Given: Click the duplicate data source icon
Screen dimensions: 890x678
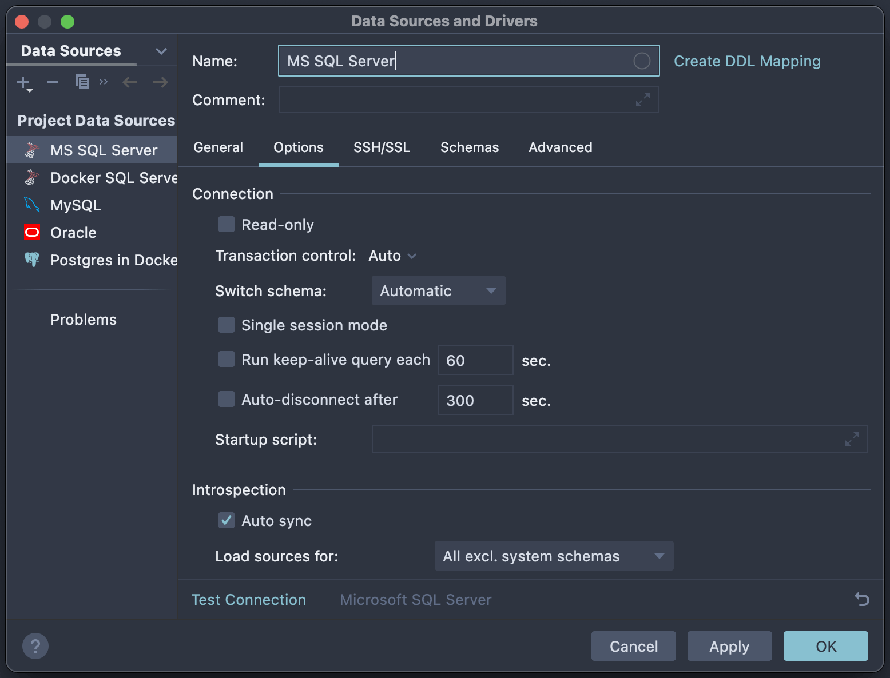Looking at the screenshot, I should 82,82.
